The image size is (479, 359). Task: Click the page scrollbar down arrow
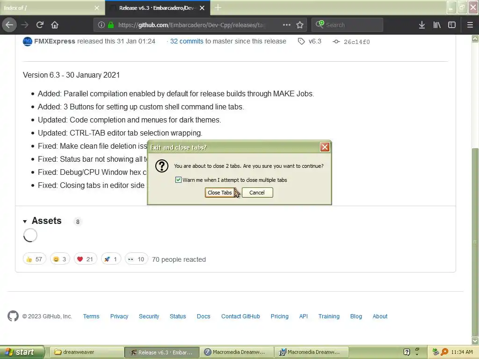tap(475, 340)
